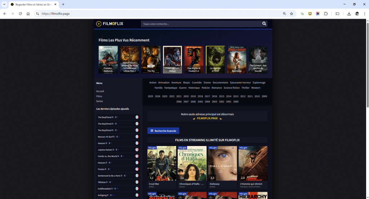Open L'Homme qui rétrécit movie card
This screenshot has height=199, width=369.
pyautogui.click(x=253, y=167)
